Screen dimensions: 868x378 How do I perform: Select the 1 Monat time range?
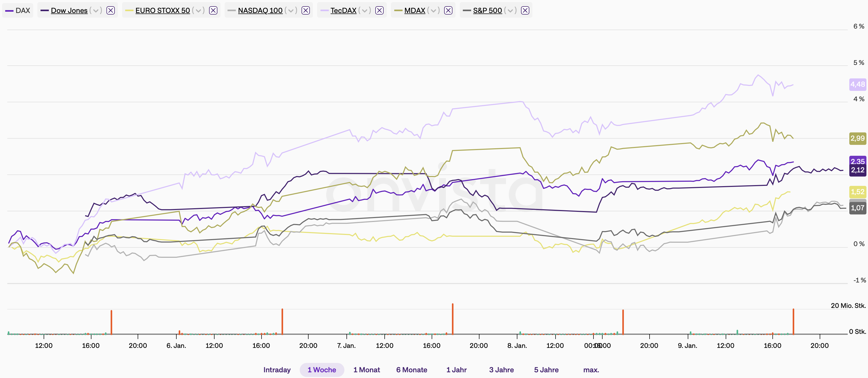click(x=366, y=370)
